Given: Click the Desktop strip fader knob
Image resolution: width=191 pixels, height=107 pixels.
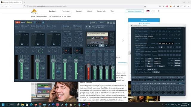Looking at the screenshot, I should coord(65,61).
